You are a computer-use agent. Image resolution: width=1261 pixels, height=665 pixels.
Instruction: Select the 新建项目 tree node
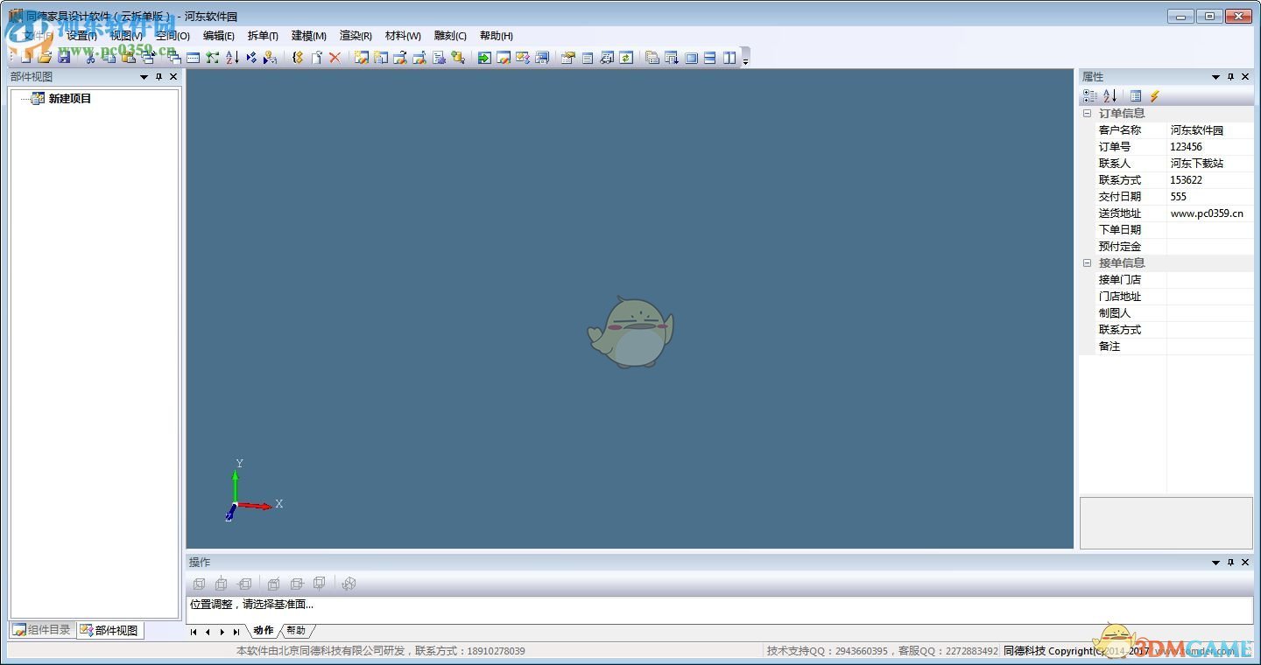(x=70, y=99)
